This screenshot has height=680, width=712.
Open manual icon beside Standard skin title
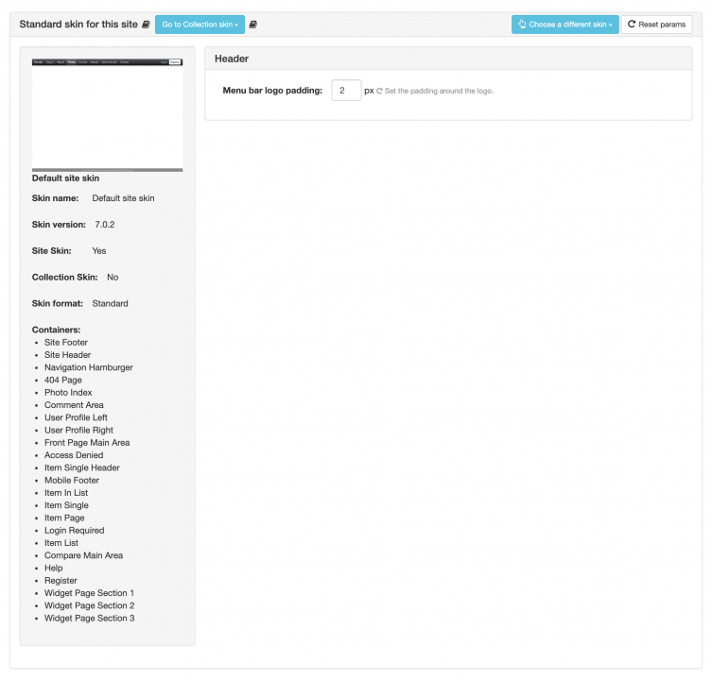[146, 25]
